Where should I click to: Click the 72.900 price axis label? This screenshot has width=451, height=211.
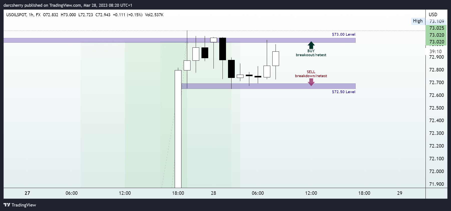tap(436, 57)
